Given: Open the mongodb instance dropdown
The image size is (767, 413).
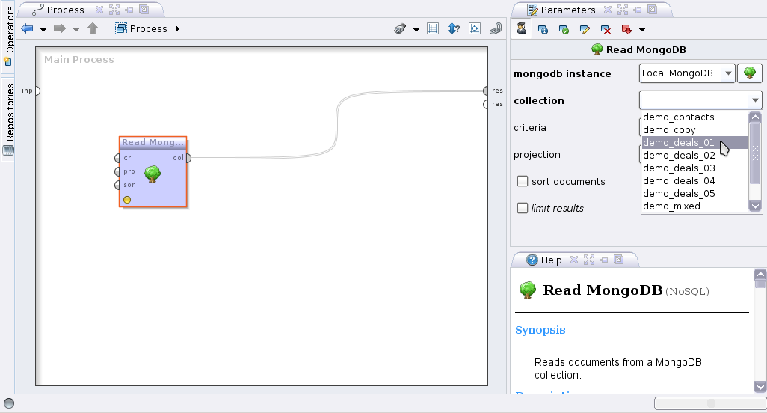Looking at the screenshot, I should [x=687, y=73].
